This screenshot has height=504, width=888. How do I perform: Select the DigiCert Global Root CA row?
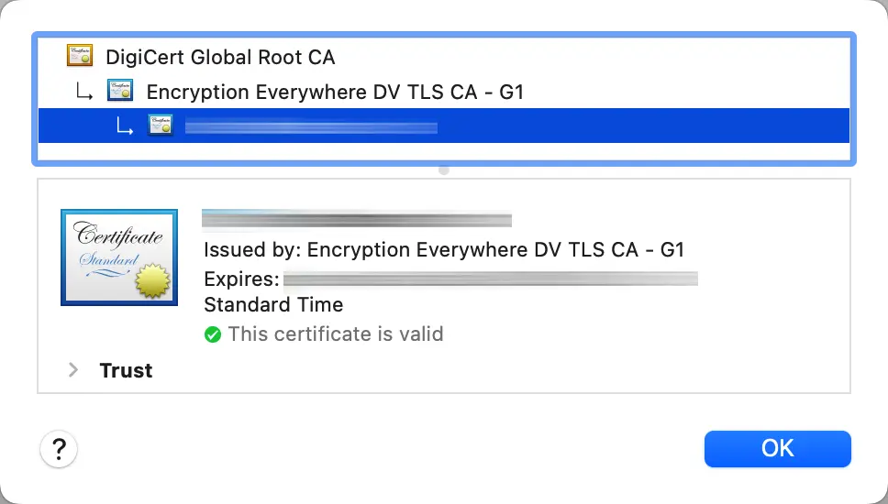point(220,57)
